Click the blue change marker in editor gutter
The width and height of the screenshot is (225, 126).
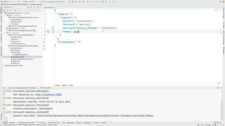(53, 30)
